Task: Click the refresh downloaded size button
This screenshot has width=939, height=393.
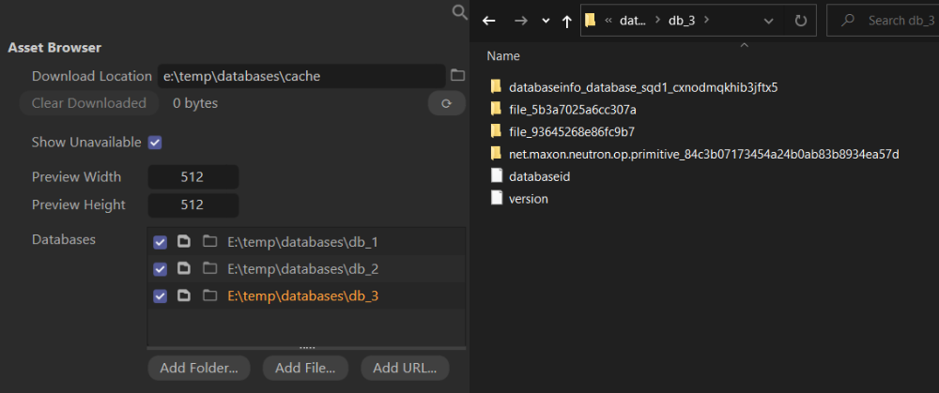Action: pos(446,103)
